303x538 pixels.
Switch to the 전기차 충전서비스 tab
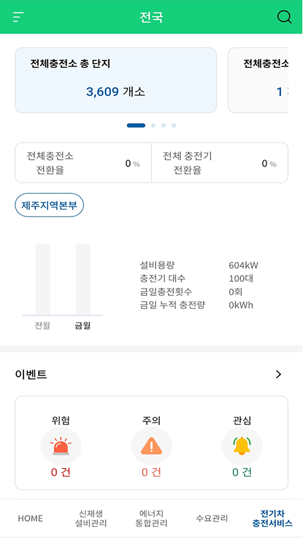pos(272,518)
